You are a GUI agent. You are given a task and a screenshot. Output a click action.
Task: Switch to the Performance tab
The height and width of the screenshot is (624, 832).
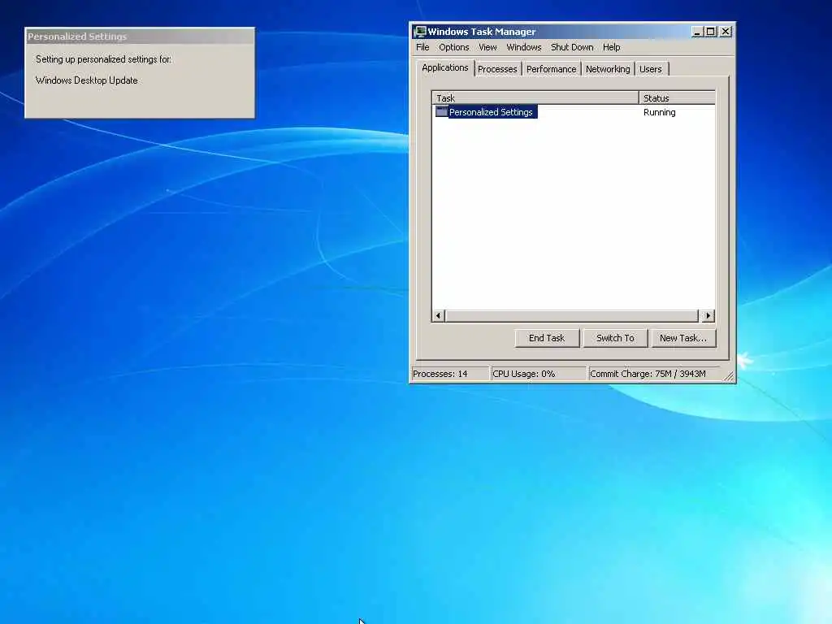click(x=552, y=69)
